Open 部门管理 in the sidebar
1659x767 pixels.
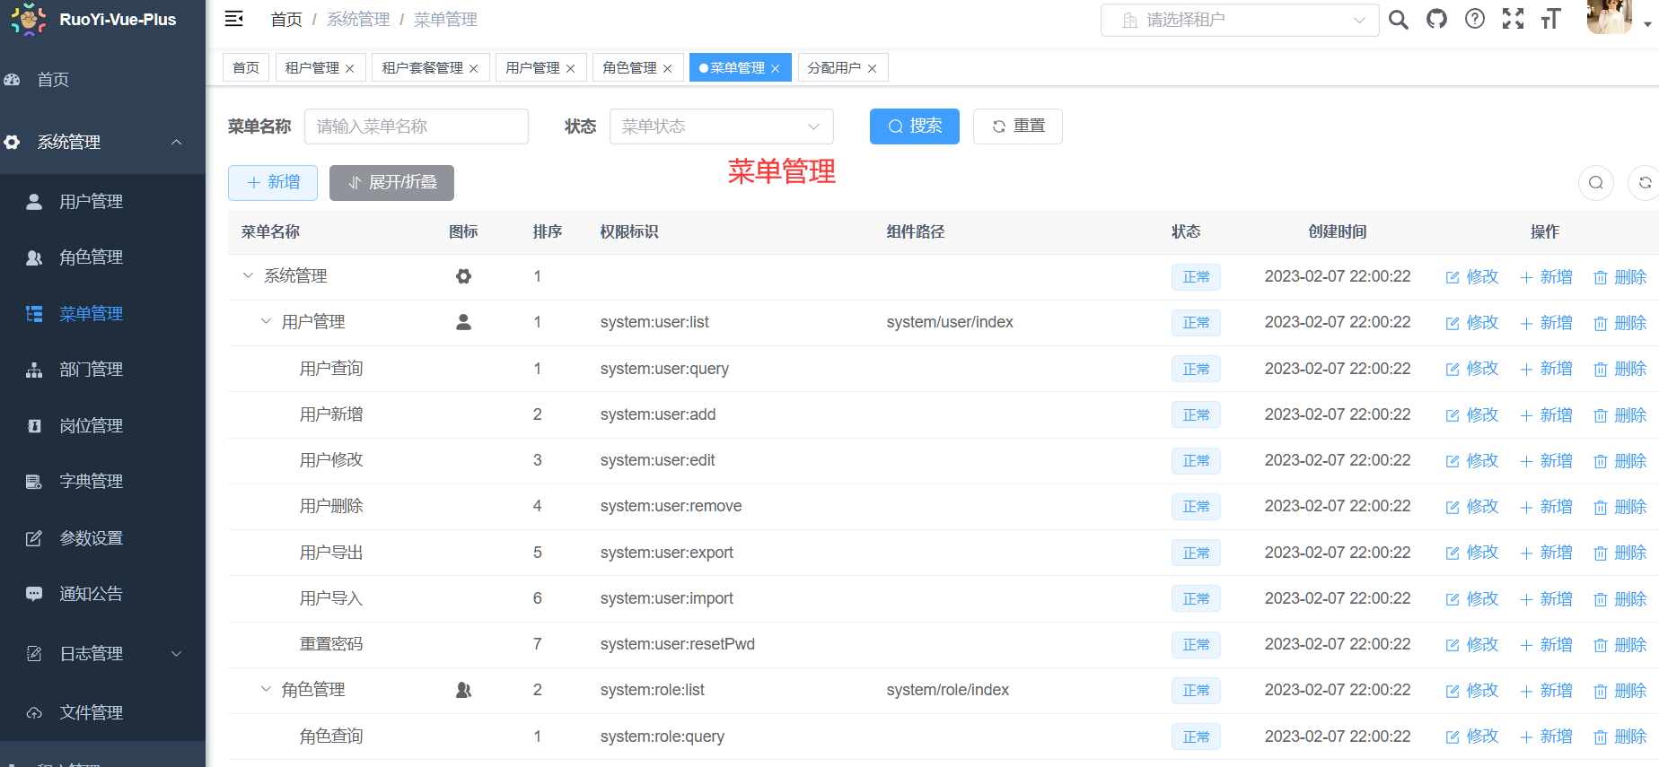coord(102,370)
